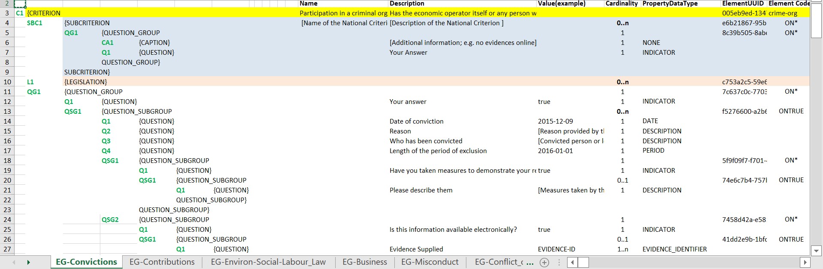
Task: Click 'Participation in a criminal org' cell
Action: [343, 13]
